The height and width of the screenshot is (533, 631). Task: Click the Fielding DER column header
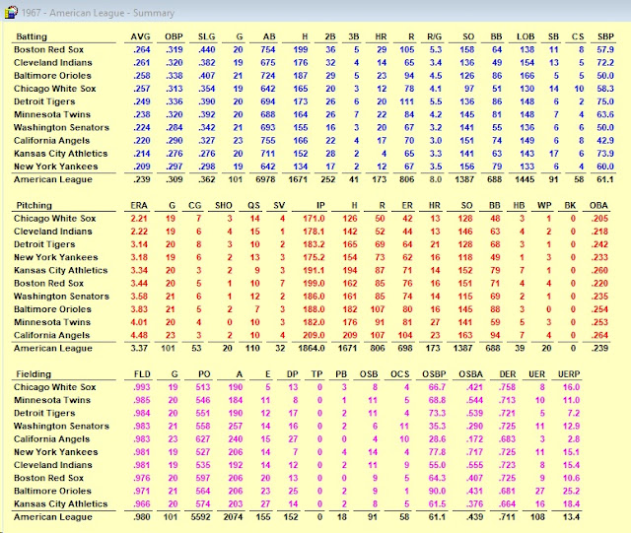[x=508, y=374]
